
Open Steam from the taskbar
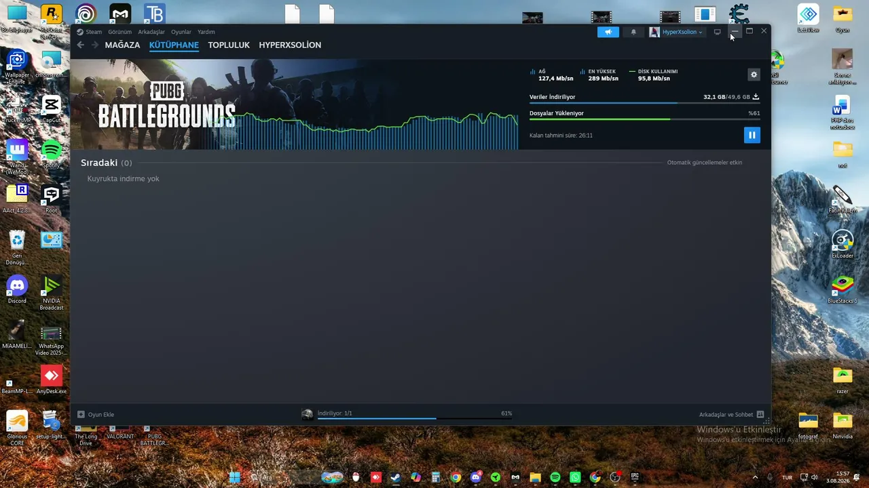[x=396, y=477]
